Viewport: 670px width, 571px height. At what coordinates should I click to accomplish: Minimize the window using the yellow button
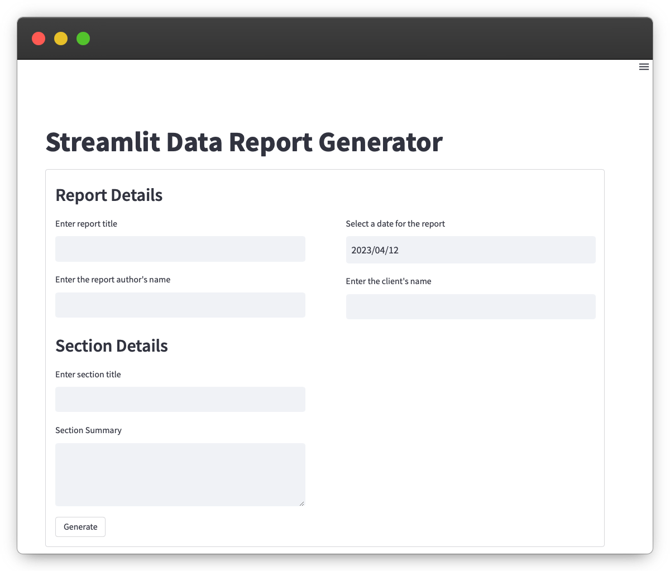(61, 39)
